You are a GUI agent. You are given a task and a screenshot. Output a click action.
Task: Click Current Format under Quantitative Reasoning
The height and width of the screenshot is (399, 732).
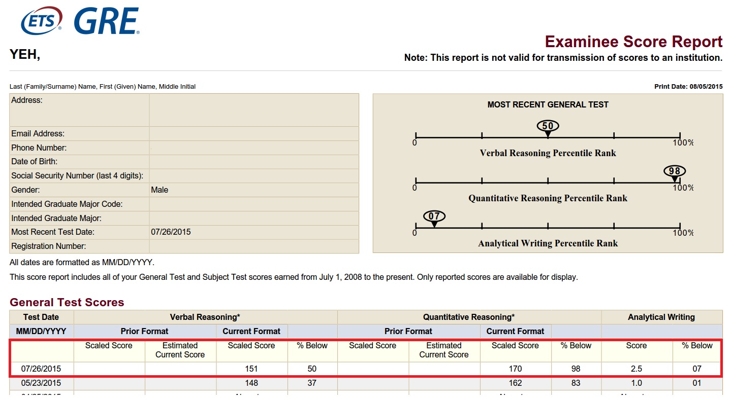[x=516, y=332]
